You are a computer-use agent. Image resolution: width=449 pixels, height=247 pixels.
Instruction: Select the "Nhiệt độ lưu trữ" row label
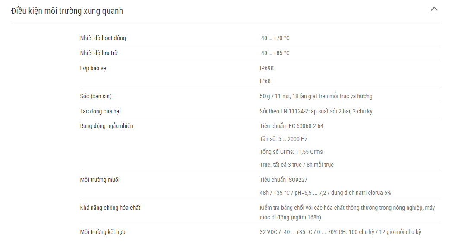pos(99,53)
